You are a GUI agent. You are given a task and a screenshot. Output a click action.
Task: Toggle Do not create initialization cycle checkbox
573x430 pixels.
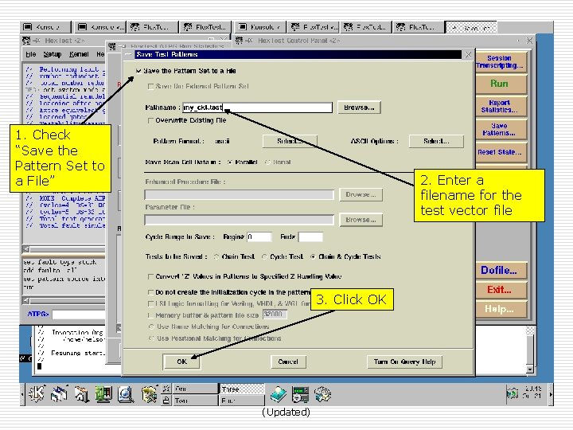150,292
